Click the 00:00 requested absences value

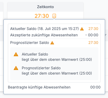tap(95, 87)
